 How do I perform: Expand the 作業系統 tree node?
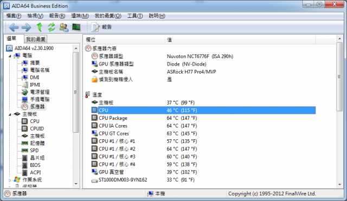pos(10,180)
